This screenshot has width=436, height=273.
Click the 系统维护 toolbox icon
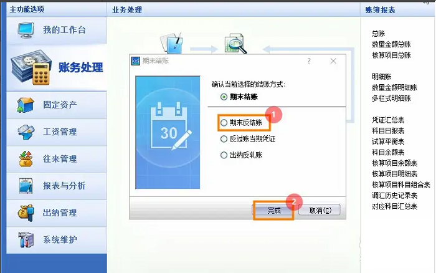(25, 240)
